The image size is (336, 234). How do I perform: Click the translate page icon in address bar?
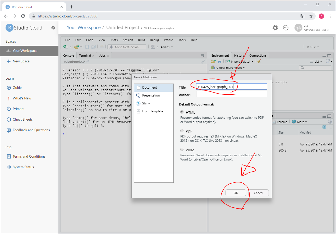(x=302, y=16)
